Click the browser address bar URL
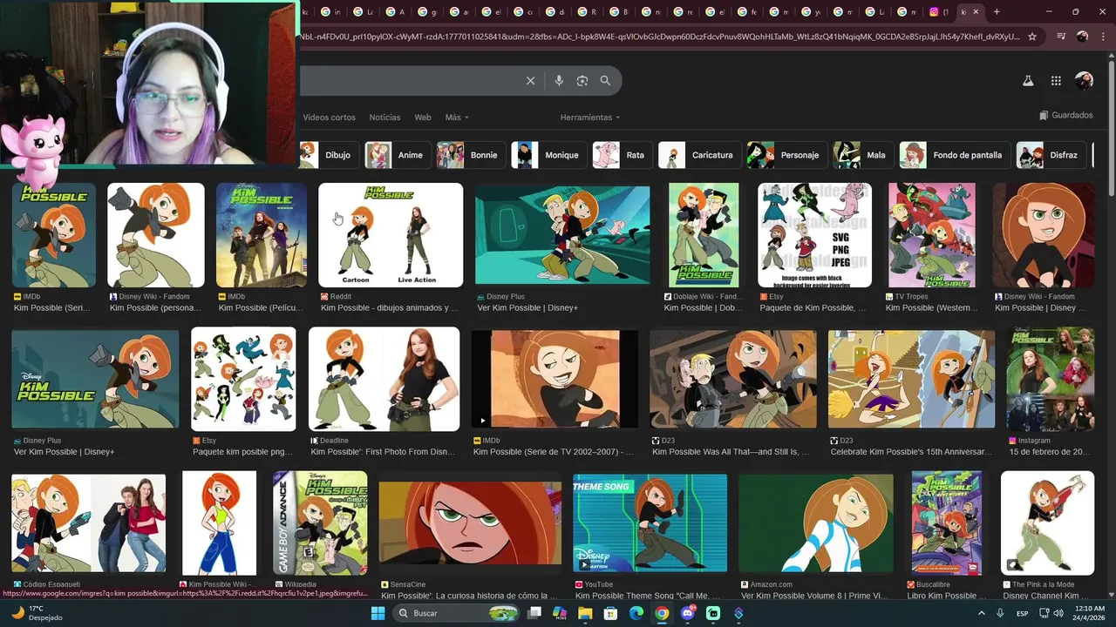This screenshot has width=1116, height=627. coord(660,37)
